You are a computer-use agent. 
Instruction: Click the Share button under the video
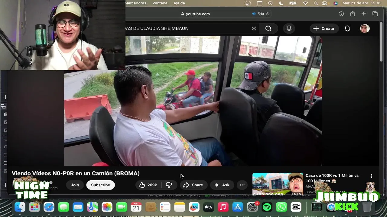tap(193, 185)
